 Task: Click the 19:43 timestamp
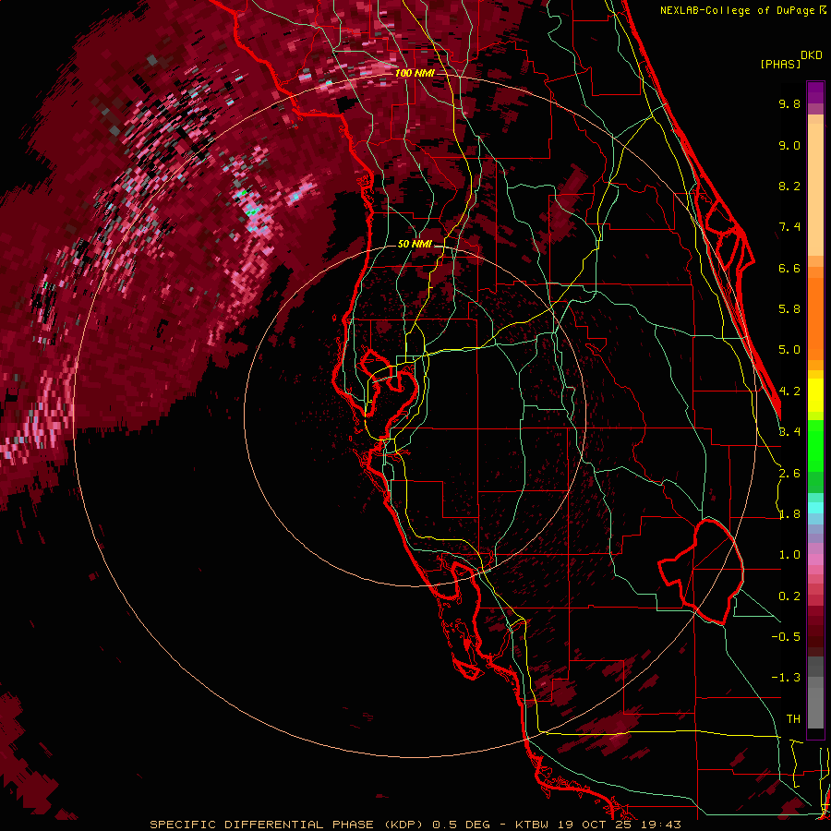coord(661,825)
